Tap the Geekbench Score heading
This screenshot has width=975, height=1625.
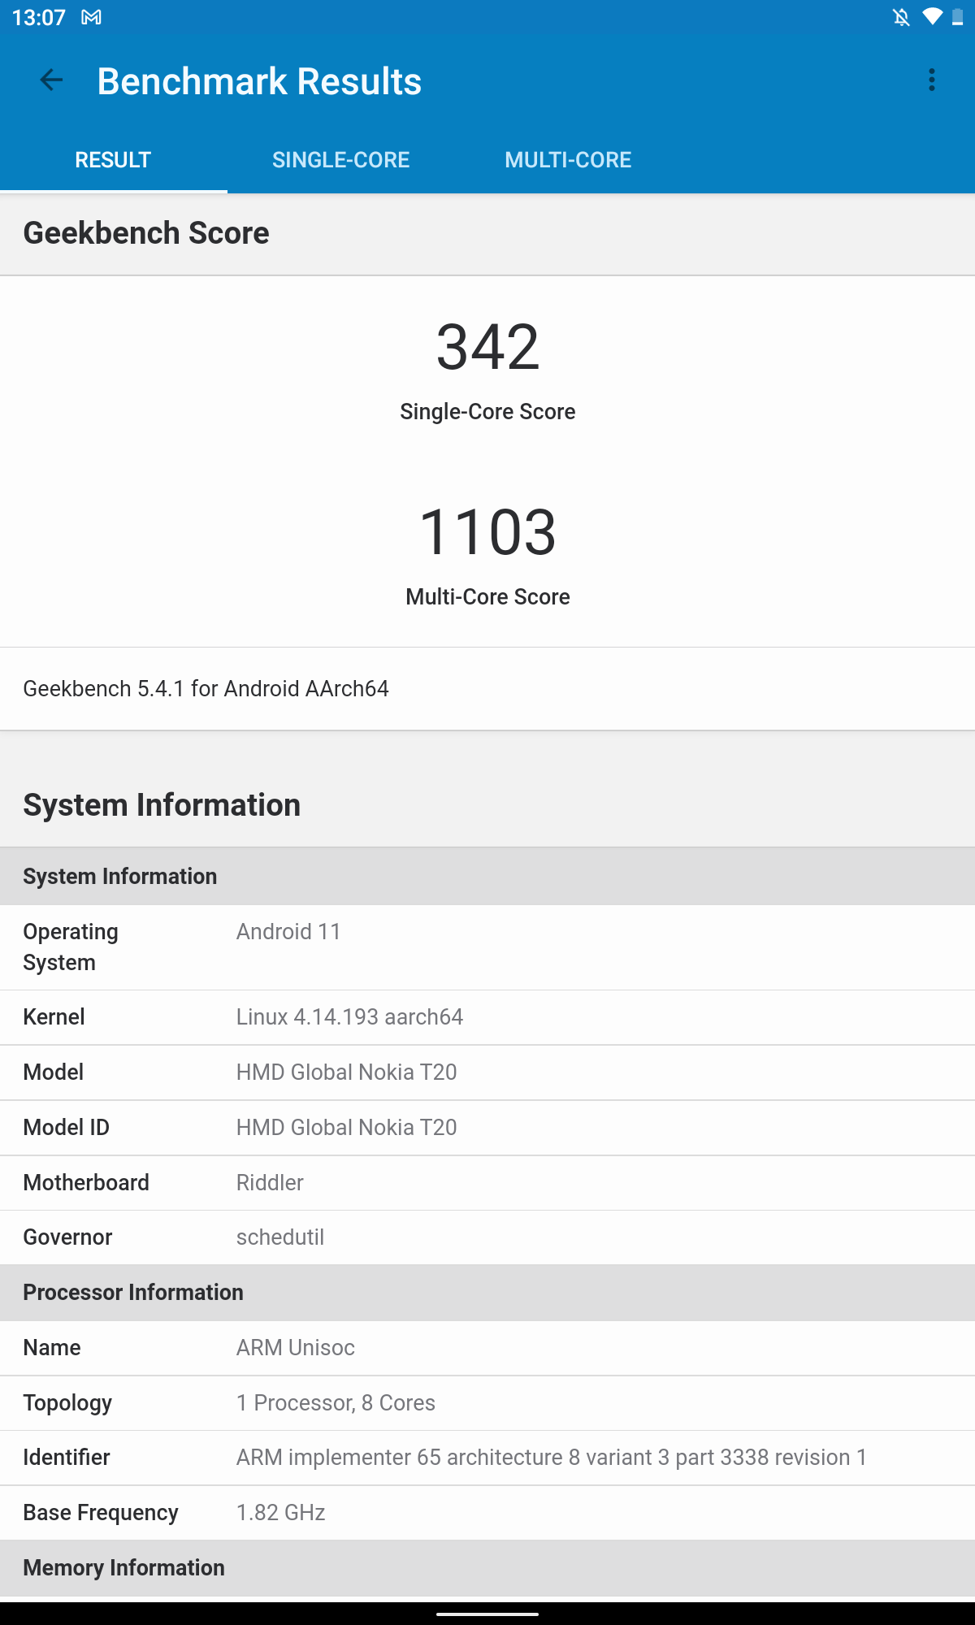(x=146, y=233)
